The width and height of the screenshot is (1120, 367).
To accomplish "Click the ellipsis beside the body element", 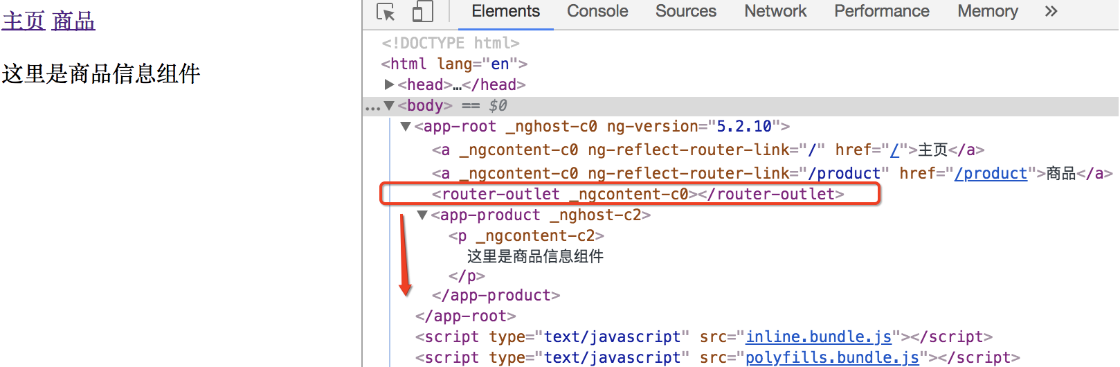I will (x=372, y=107).
